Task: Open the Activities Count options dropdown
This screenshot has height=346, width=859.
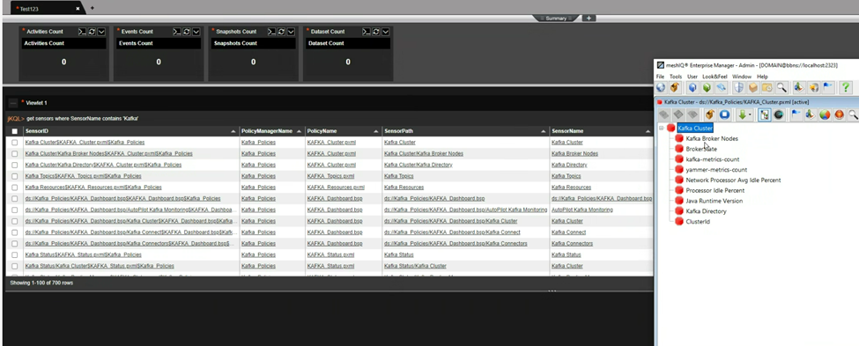Action: coord(101,32)
